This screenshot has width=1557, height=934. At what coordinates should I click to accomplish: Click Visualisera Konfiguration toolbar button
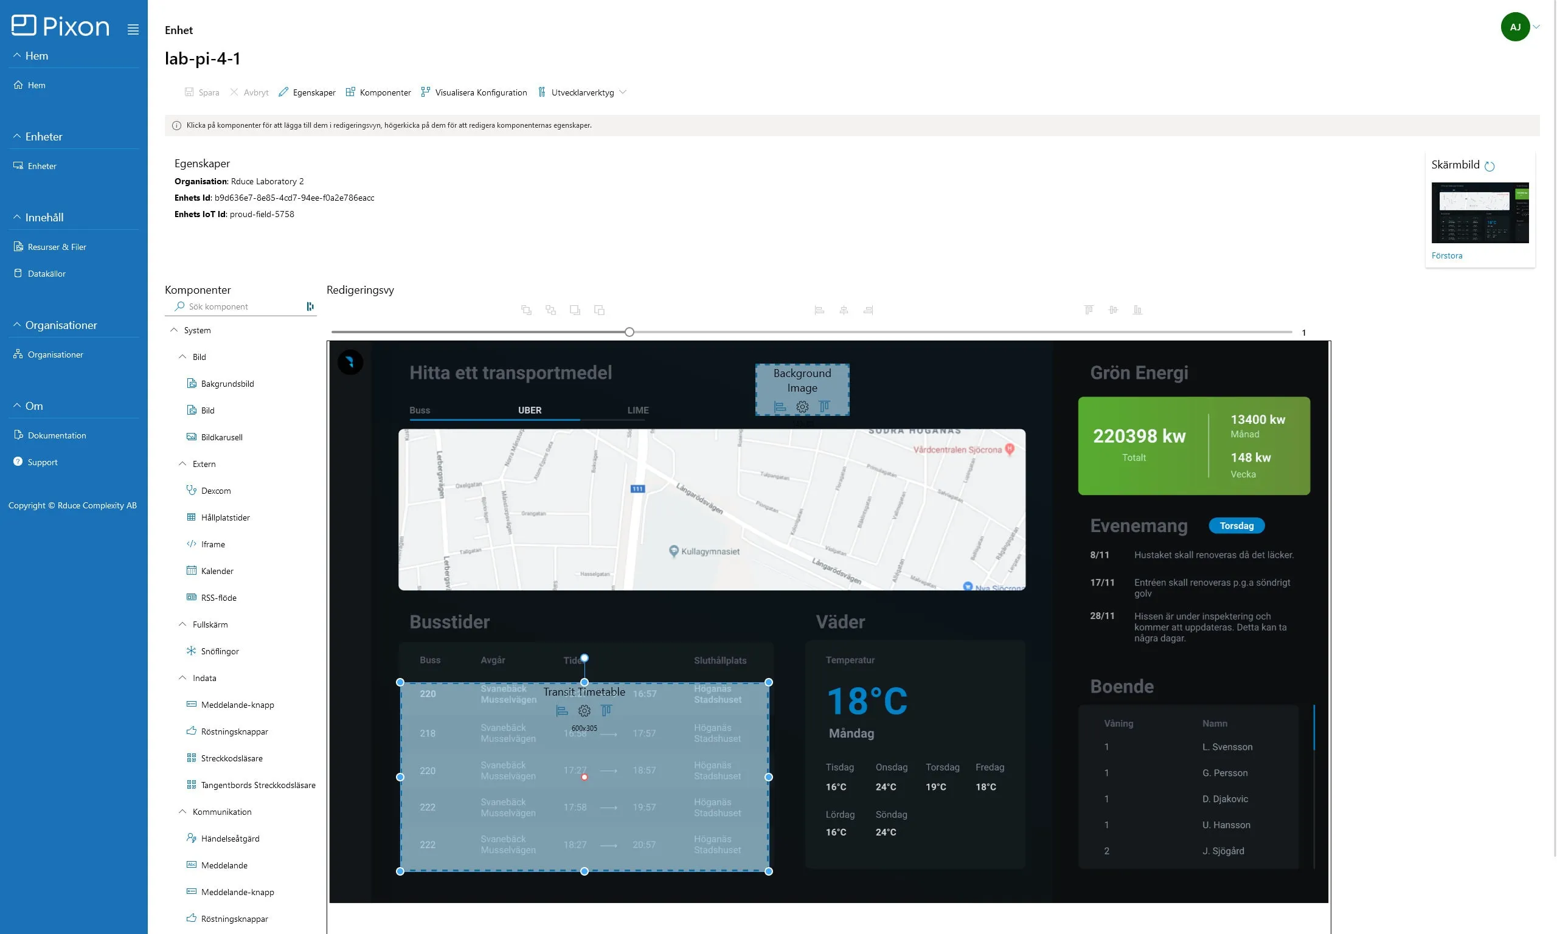pyautogui.click(x=474, y=92)
